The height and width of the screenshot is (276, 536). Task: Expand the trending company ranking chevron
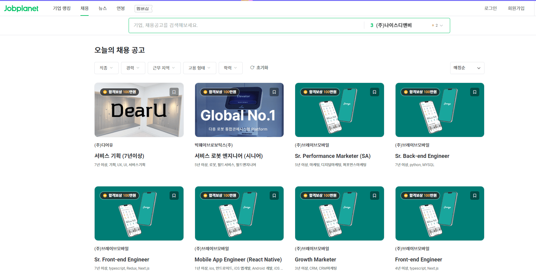pyautogui.click(x=441, y=26)
